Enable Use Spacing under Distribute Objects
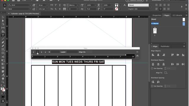 coord(152,68)
